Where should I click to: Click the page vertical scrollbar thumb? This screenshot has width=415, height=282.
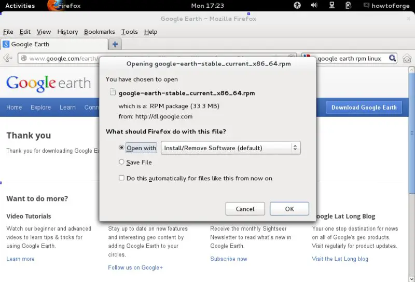[x=411, y=133]
